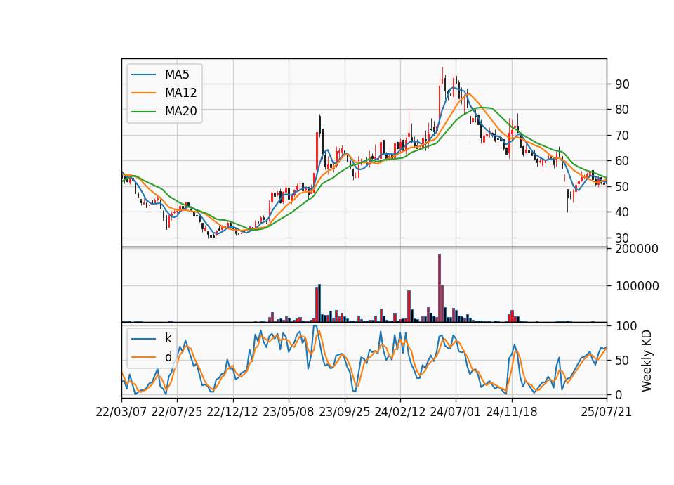This screenshot has width=674, height=485.
Task: Click the MA12 legend label
Action: [x=180, y=93]
